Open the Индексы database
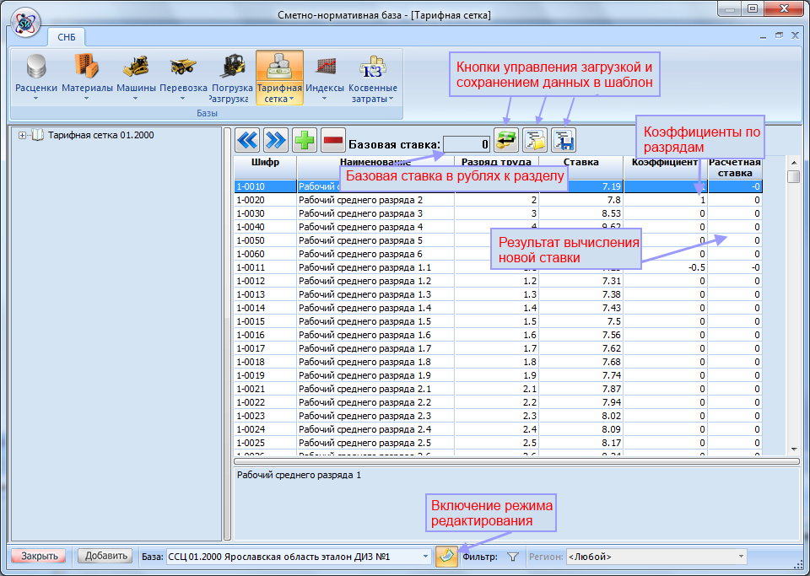Viewport: 810px width, 576px height. [x=324, y=78]
